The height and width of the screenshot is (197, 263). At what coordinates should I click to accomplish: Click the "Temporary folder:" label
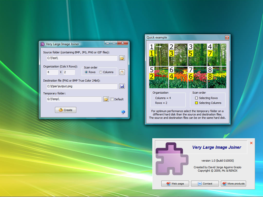54,93
